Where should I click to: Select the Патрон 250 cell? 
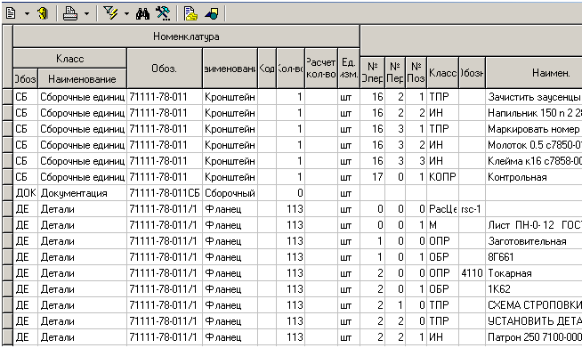tap(534, 336)
